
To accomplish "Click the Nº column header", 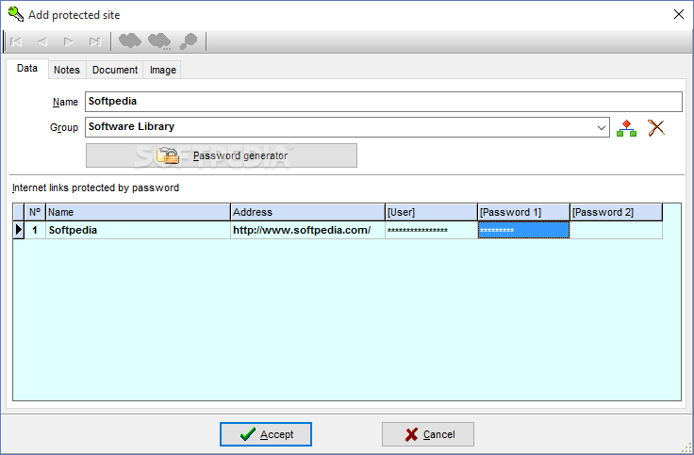I will pos(35,212).
